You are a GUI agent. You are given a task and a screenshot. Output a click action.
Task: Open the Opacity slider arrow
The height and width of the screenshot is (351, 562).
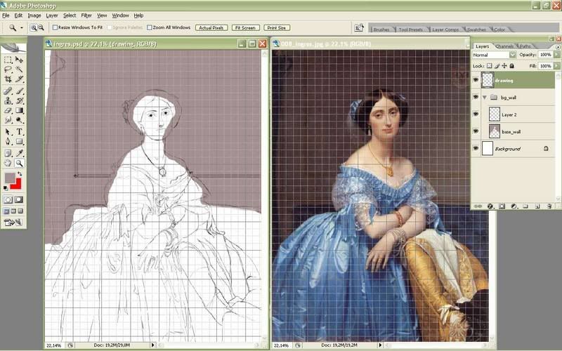(x=556, y=55)
